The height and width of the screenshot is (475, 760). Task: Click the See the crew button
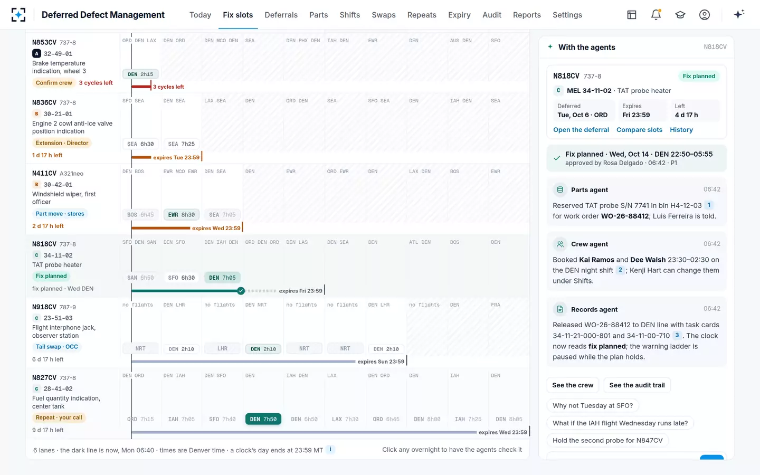point(573,385)
